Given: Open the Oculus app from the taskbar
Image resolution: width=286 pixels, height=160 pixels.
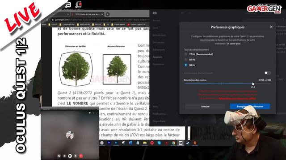Looking at the screenshot, I should point(181,143).
